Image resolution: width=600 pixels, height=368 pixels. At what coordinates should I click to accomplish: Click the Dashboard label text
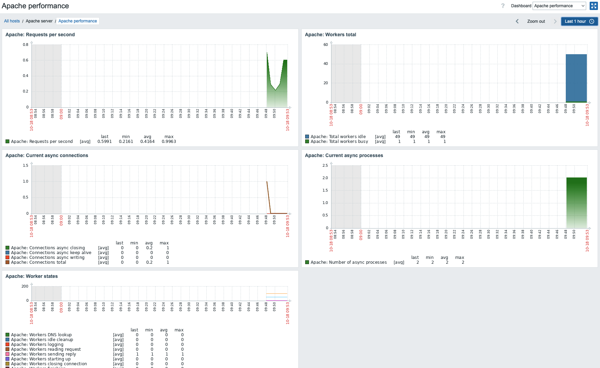521,6
